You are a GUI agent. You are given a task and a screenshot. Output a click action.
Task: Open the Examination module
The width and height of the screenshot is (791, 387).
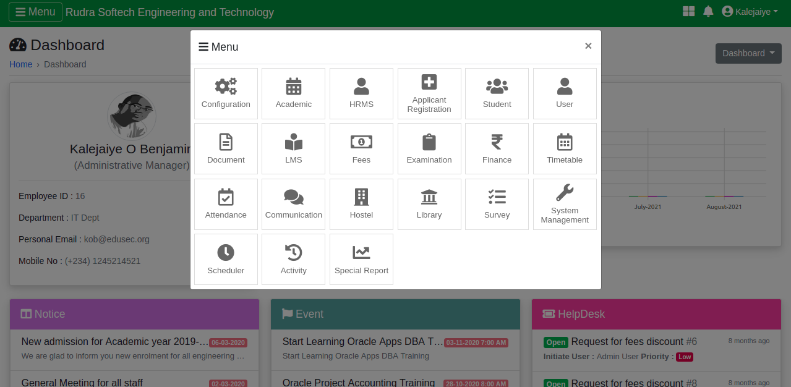point(429,148)
